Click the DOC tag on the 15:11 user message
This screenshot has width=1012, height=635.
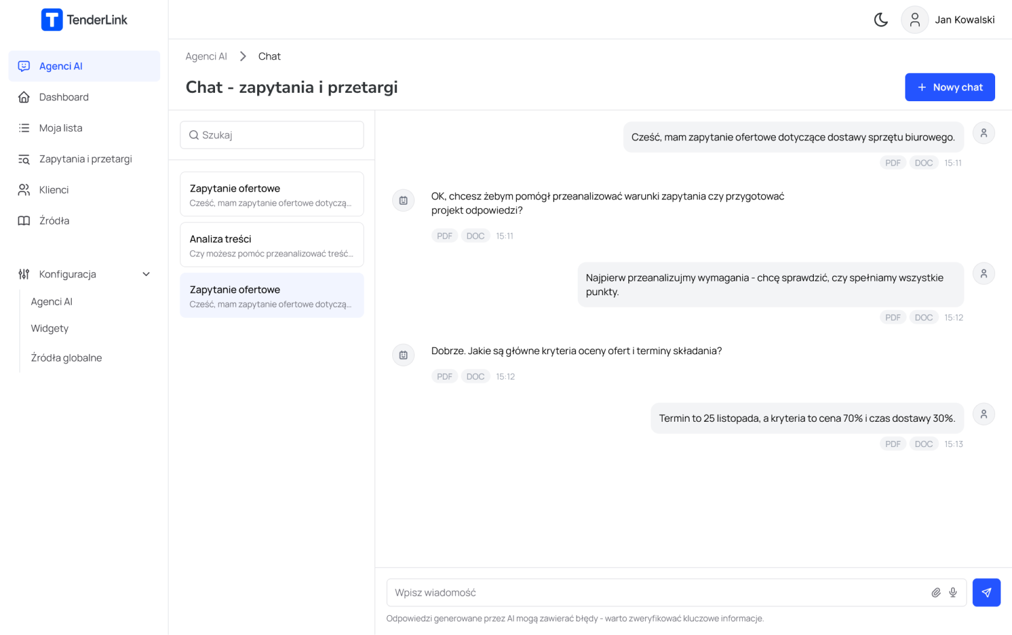(923, 163)
